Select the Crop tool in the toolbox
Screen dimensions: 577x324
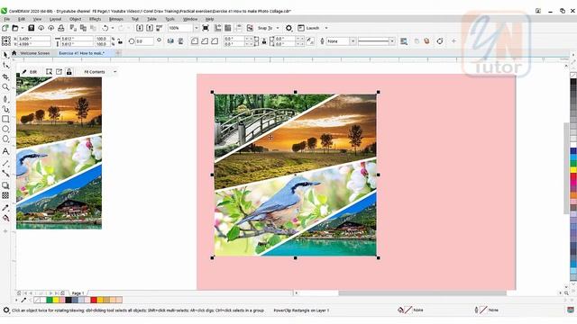click(5, 76)
